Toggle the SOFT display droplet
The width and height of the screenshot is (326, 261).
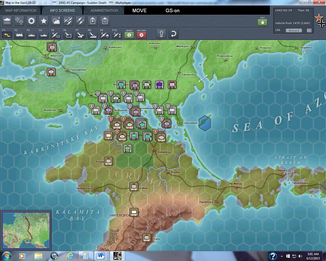[x=262, y=22]
